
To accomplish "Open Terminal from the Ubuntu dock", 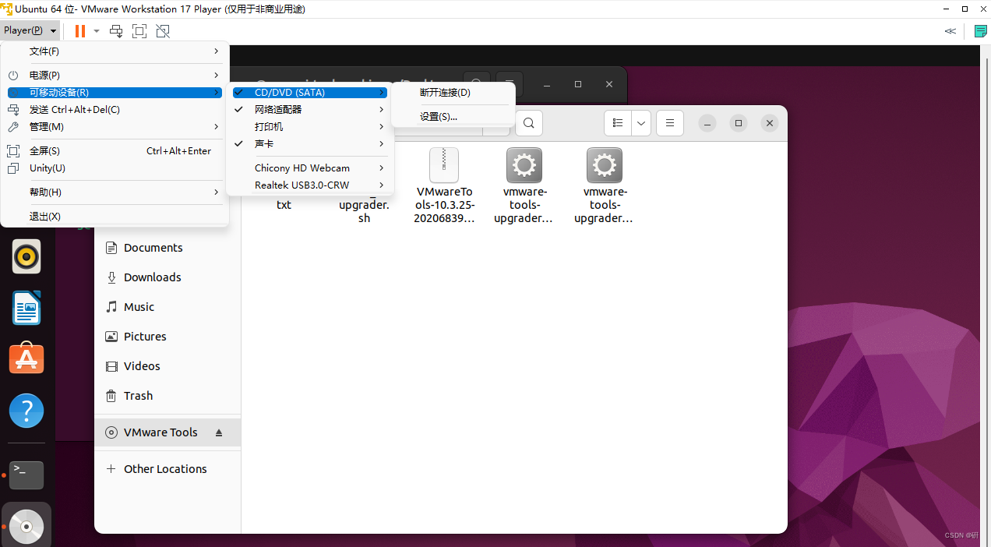I will pyautogui.click(x=26, y=475).
